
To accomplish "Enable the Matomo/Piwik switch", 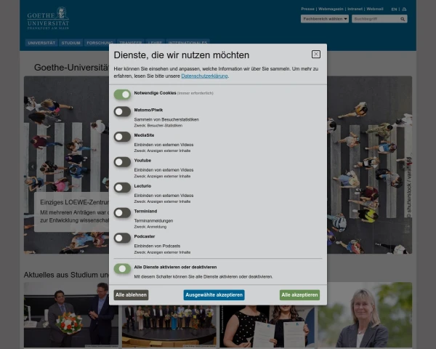I will click(x=122, y=111).
